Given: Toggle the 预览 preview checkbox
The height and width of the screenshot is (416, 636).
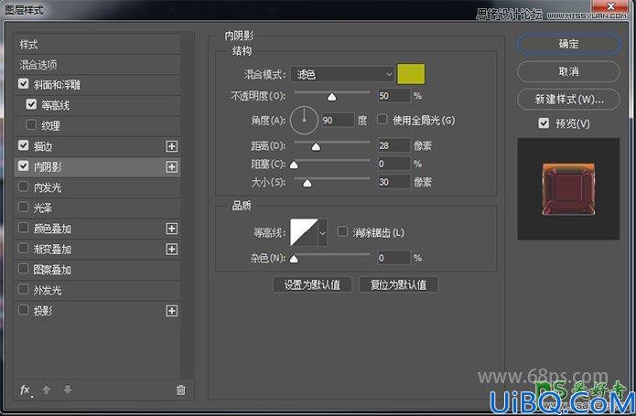Looking at the screenshot, I should pos(544,123).
